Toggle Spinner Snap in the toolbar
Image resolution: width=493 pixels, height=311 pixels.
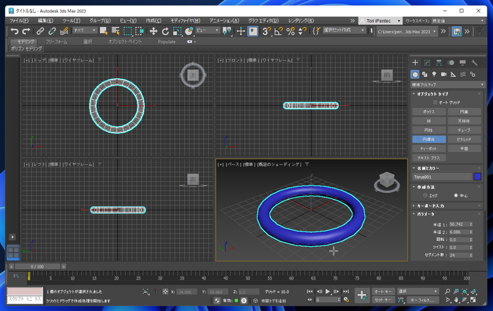click(302, 31)
